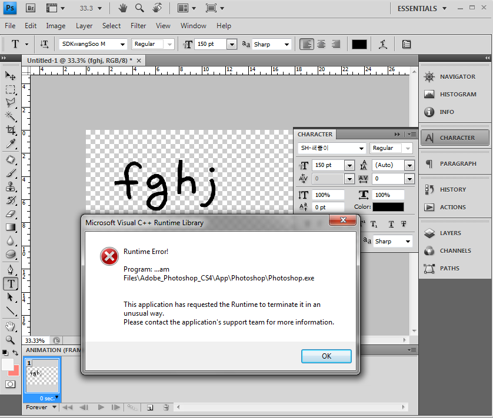Open font style Regular dropdown in options bar
This screenshot has height=418, width=493.
tap(170, 44)
